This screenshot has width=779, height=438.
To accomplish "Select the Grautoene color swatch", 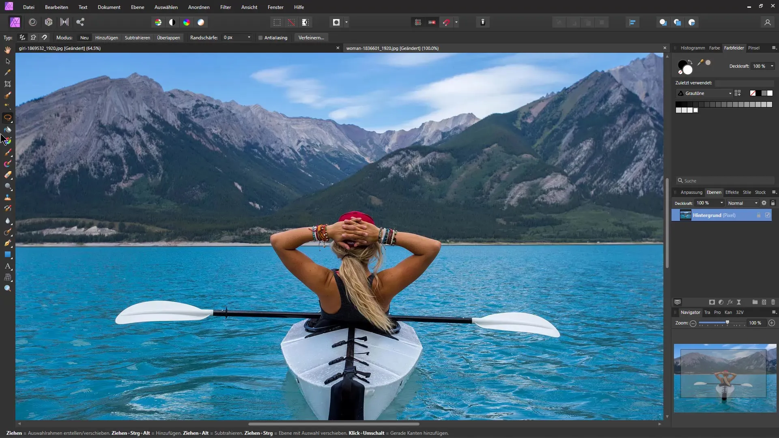I will 704,93.
